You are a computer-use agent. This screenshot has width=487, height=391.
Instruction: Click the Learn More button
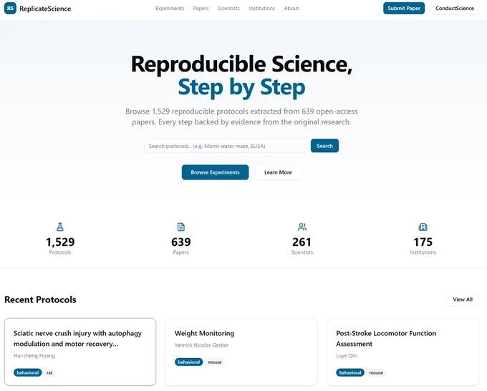[x=278, y=172]
